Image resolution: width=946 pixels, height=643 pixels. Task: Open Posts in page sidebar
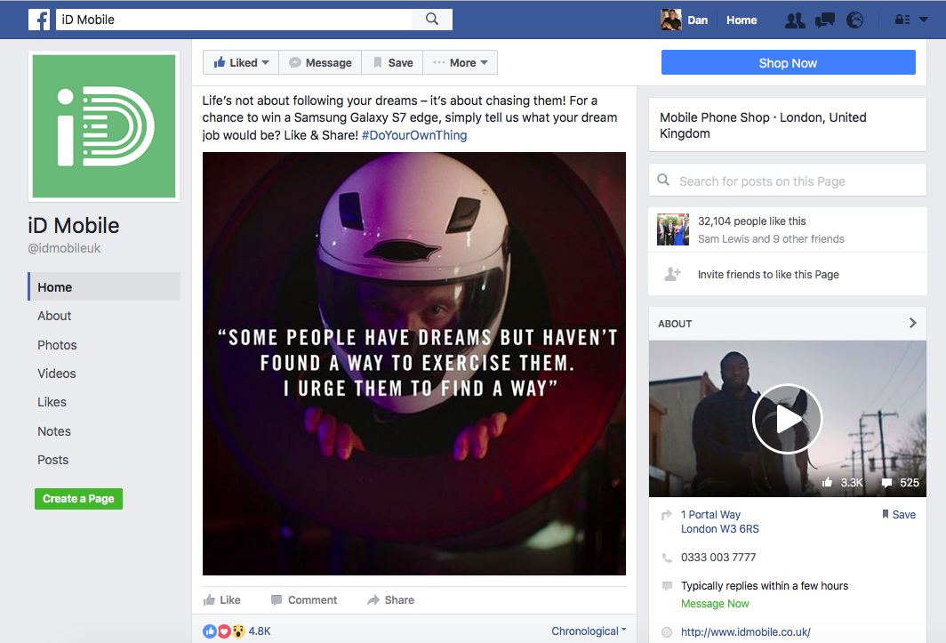point(53,460)
